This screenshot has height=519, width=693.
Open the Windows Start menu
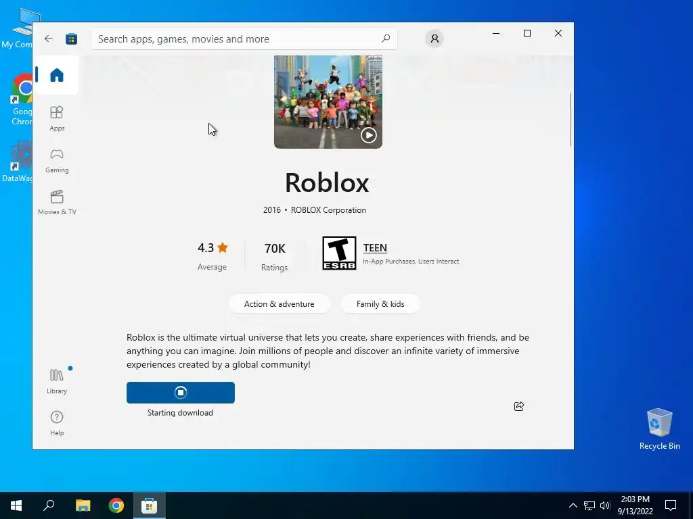(x=16, y=505)
